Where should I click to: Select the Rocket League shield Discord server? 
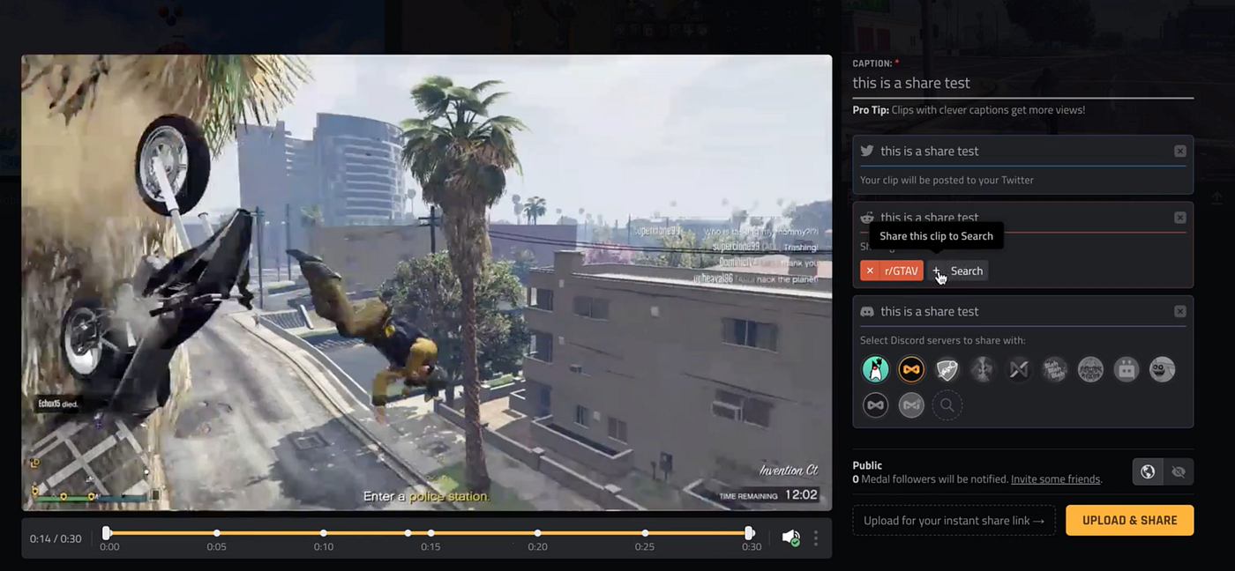[x=947, y=369]
